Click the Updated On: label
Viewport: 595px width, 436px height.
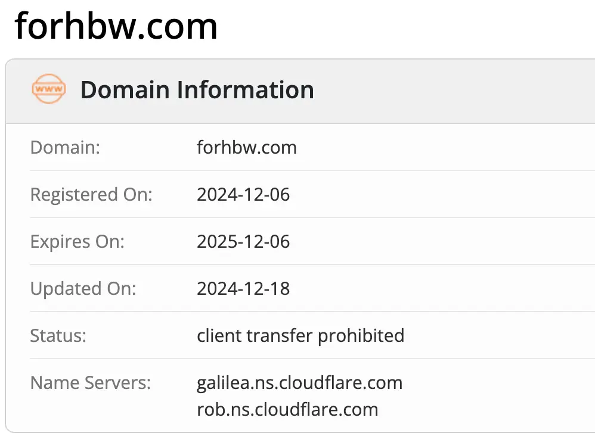coord(83,288)
